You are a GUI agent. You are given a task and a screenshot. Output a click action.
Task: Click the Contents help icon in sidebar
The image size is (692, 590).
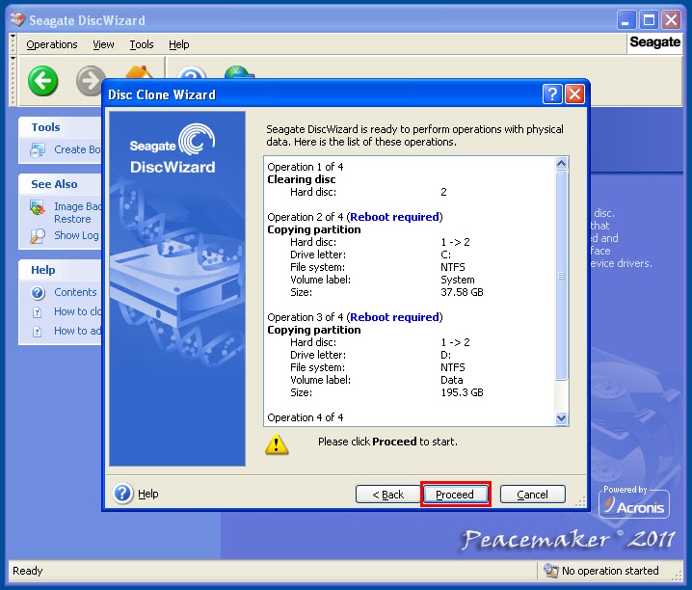[38, 292]
